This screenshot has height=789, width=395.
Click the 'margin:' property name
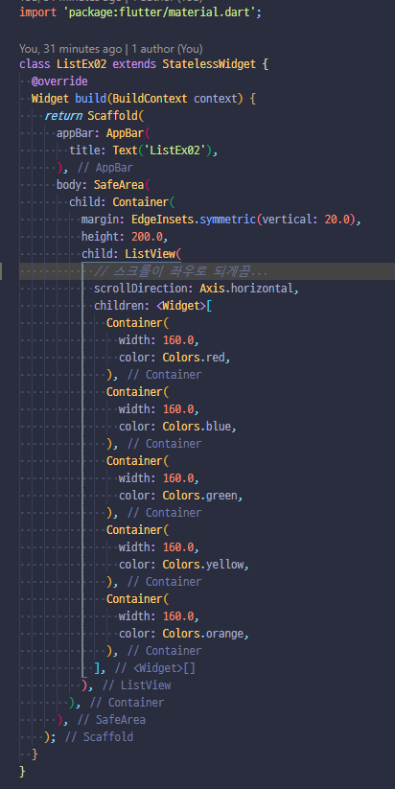pyautogui.click(x=104, y=220)
